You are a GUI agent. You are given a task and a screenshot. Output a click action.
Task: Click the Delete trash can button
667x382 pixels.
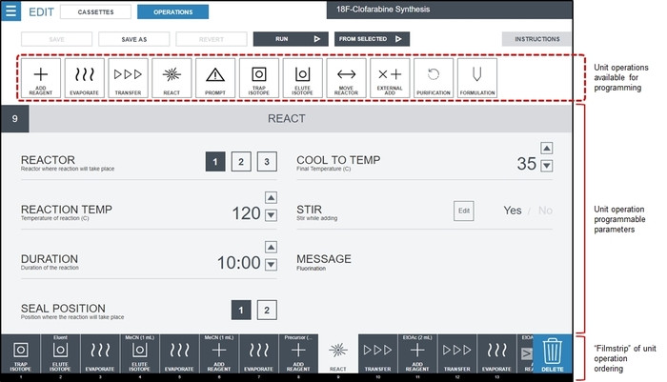pyautogui.click(x=553, y=356)
